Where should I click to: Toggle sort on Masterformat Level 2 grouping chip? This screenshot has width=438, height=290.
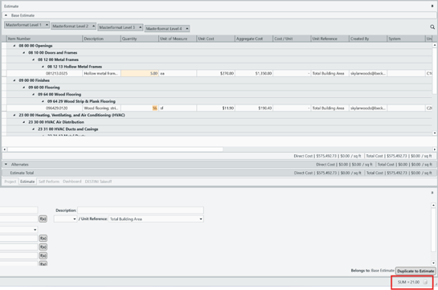coord(73,27)
